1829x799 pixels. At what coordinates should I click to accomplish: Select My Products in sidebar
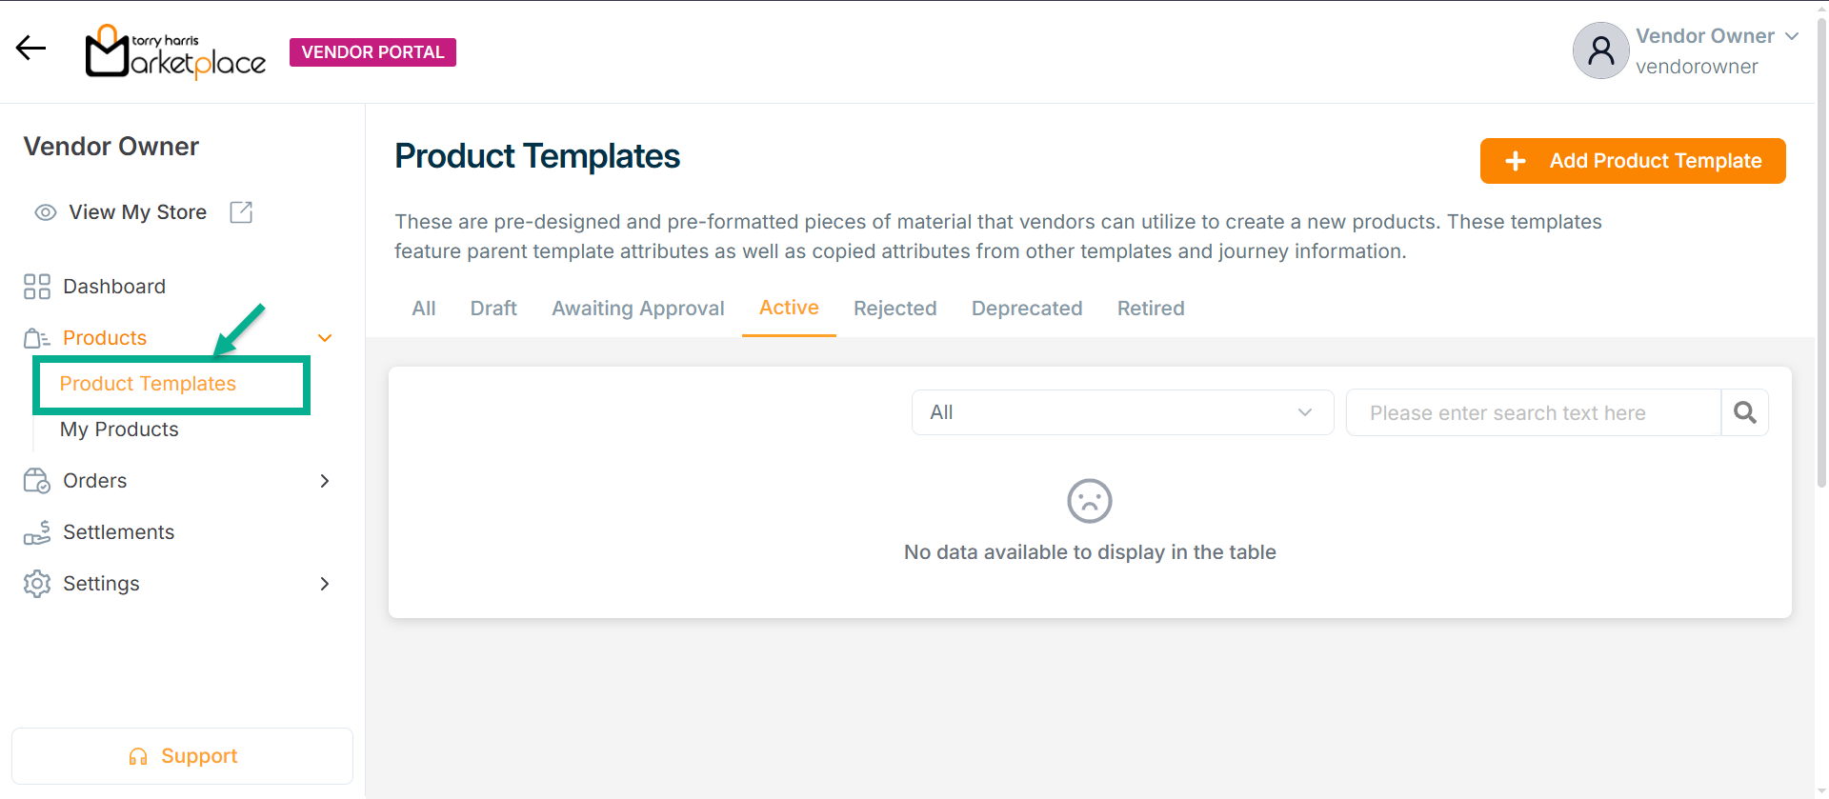click(119, 429)
